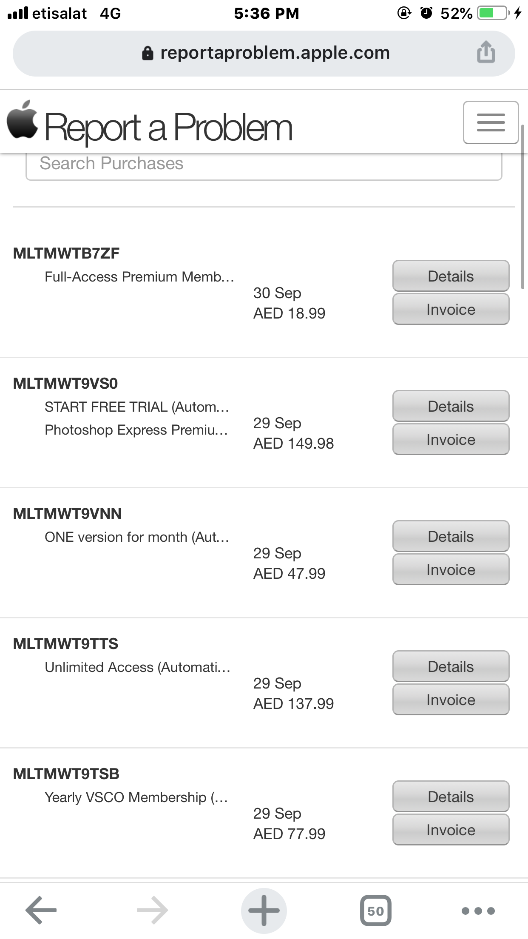View Details for order MLTMWT9VNN
The width and height of the screenshot is (528, 939).
tap(451, 536)
